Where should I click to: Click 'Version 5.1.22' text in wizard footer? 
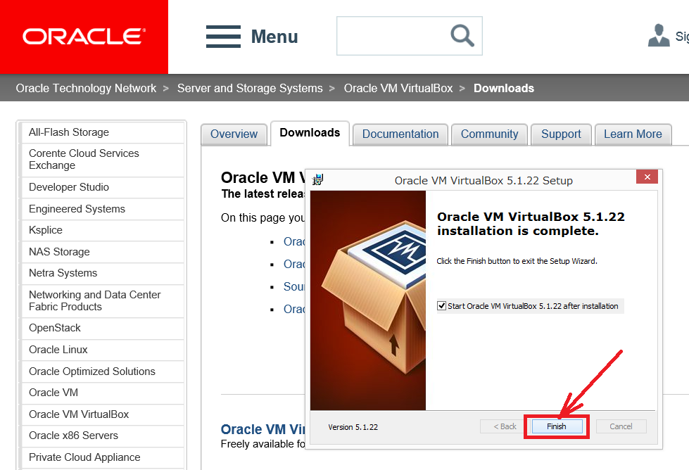353,427
